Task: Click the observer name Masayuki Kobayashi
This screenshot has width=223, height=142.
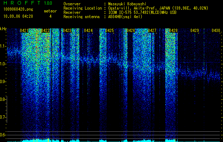Action: pos(127,4)
